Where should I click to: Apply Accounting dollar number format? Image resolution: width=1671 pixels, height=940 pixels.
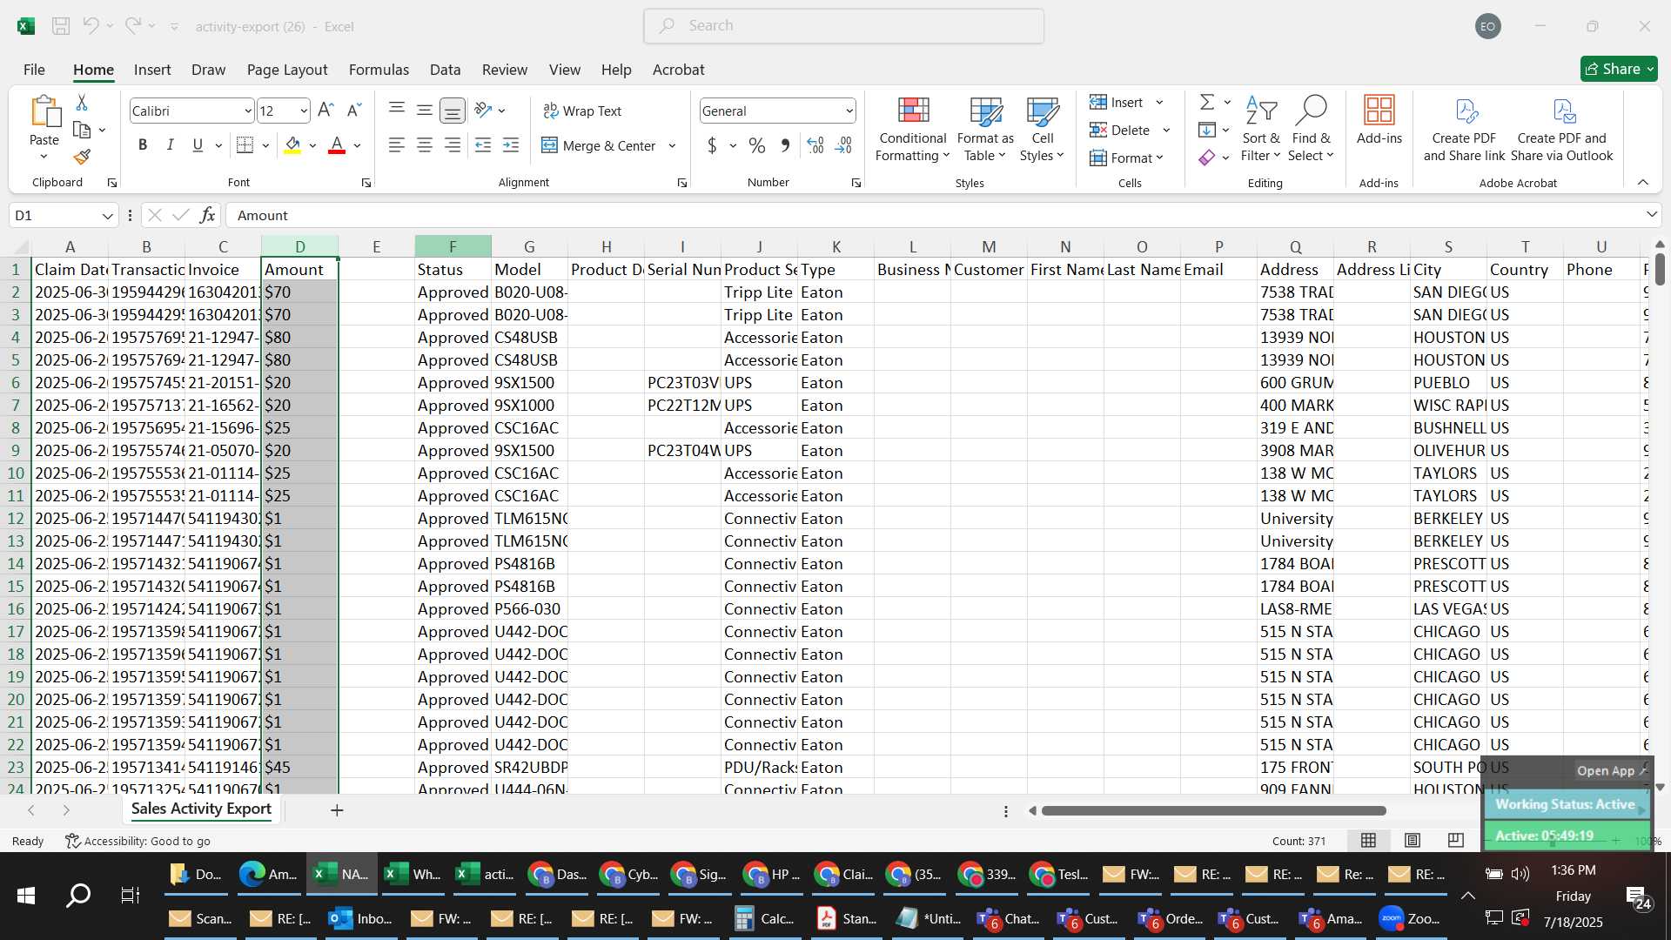tap(712, 145)
